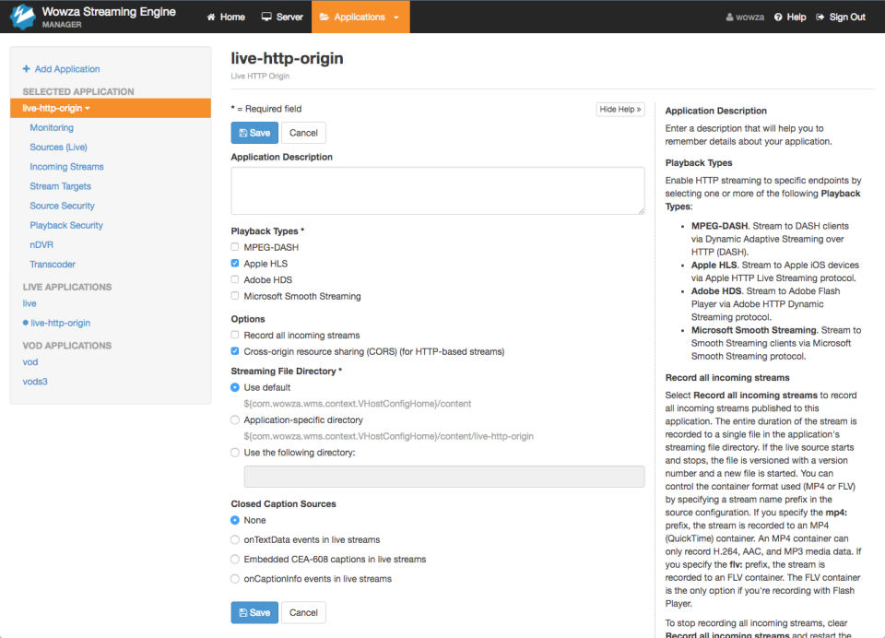
Task: Select None for Closed Caption Sources
Action: 235,520
